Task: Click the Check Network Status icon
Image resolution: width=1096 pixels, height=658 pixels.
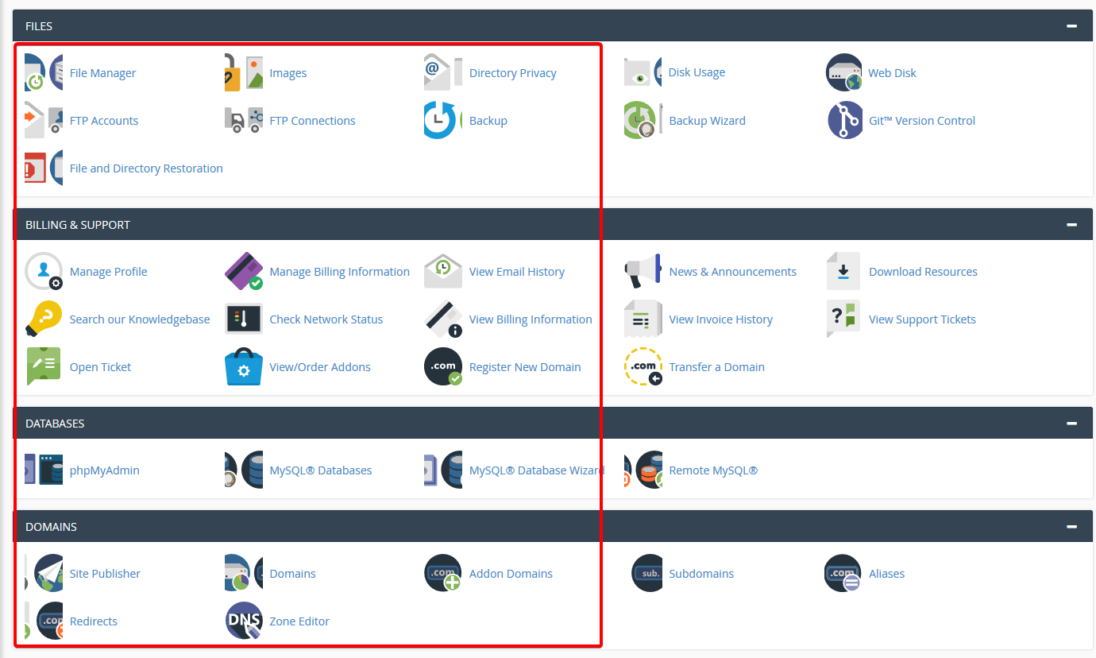Action: click(x=244, y=319)
